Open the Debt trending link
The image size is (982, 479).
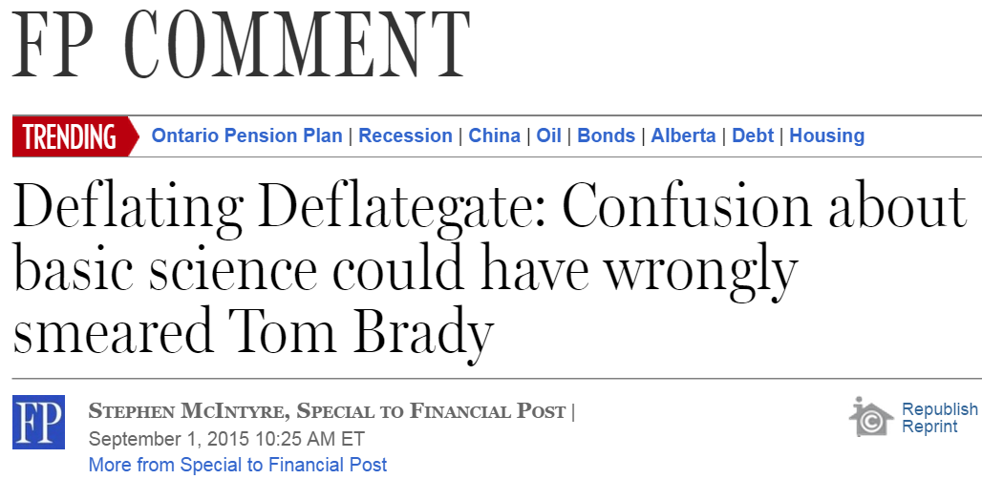(x=753, y=135)
